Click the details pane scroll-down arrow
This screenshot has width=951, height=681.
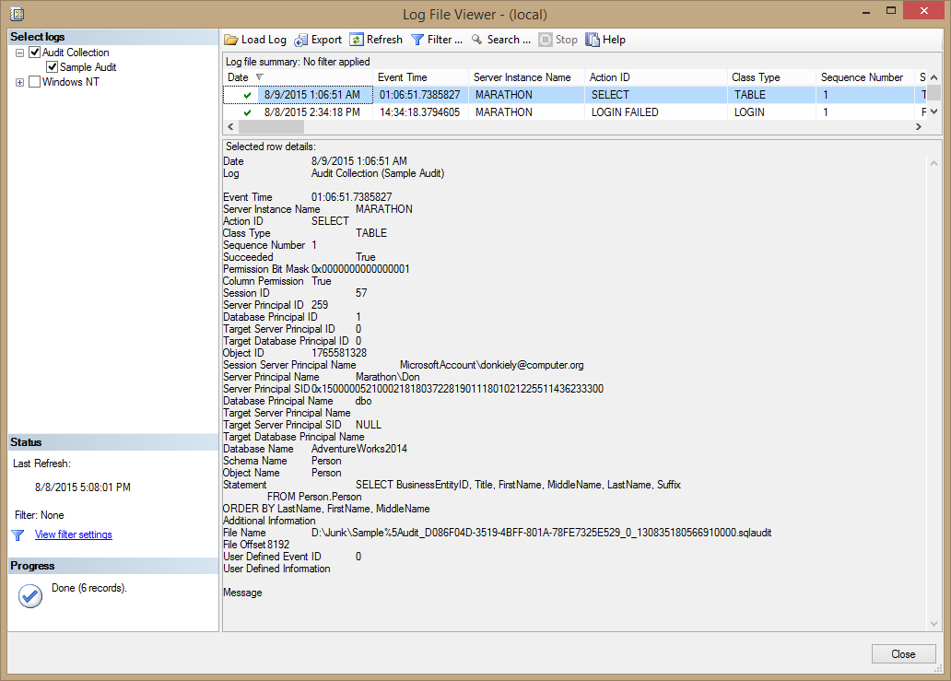coord(933,624)
